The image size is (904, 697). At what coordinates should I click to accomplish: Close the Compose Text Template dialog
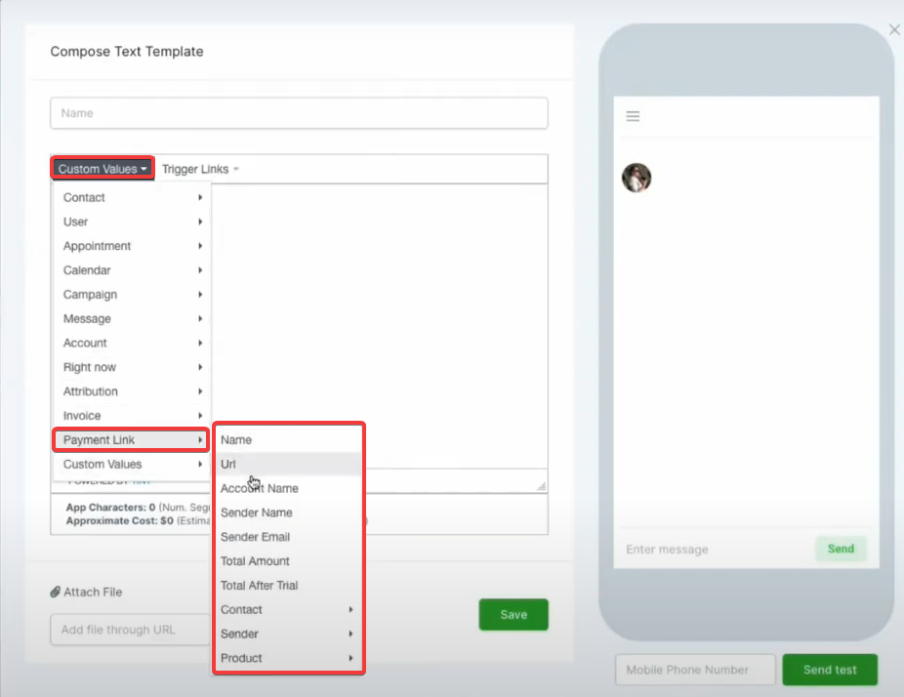click(894, 29)
